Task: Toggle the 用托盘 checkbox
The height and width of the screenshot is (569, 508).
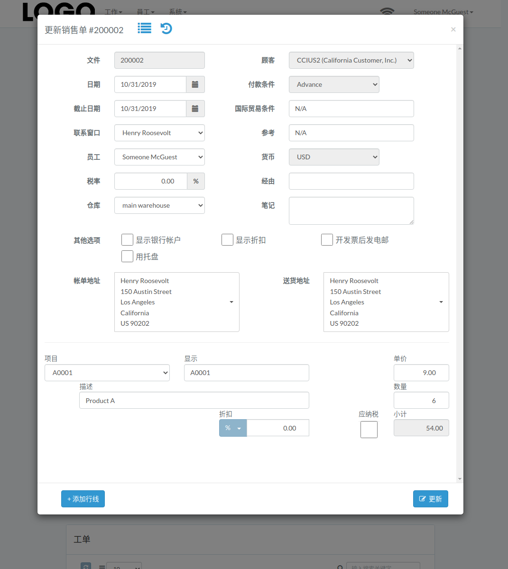Action: (x=127, y=257)
